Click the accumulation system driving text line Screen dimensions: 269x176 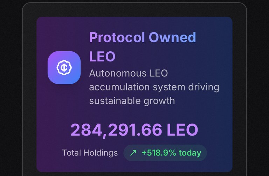[x=154, y=87]
